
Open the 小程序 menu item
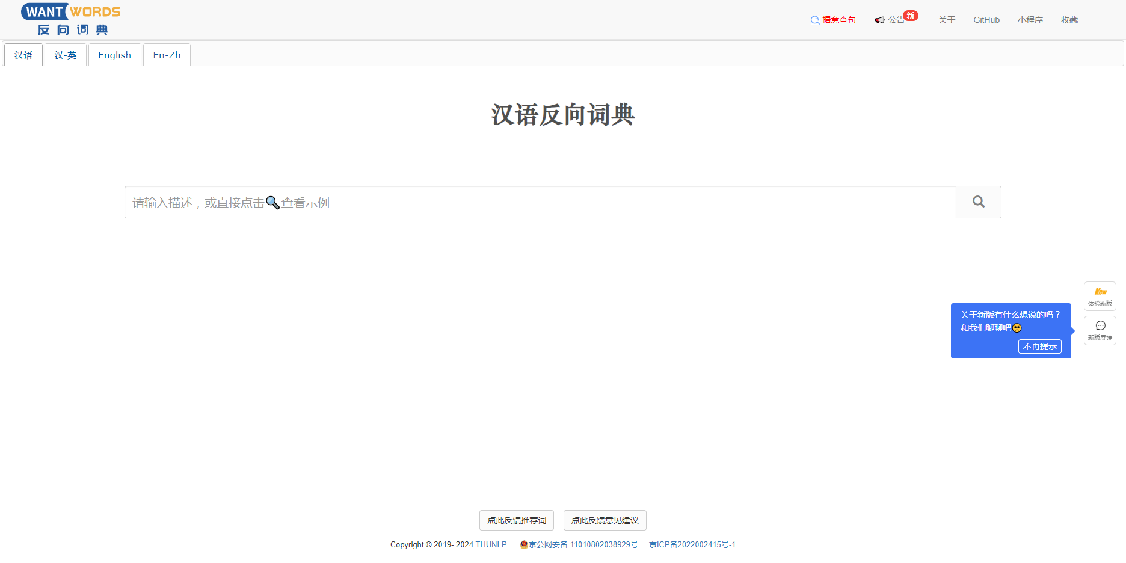1030,20
